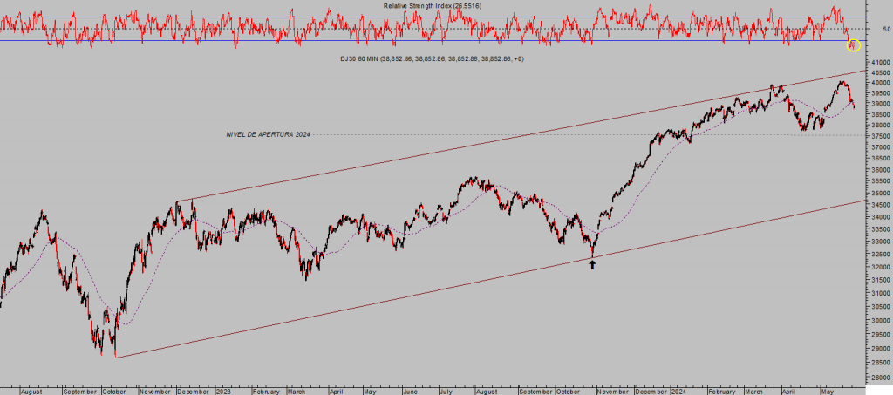Click the 34500 price axis label
The image size is (893, 395).
[881, 206]
